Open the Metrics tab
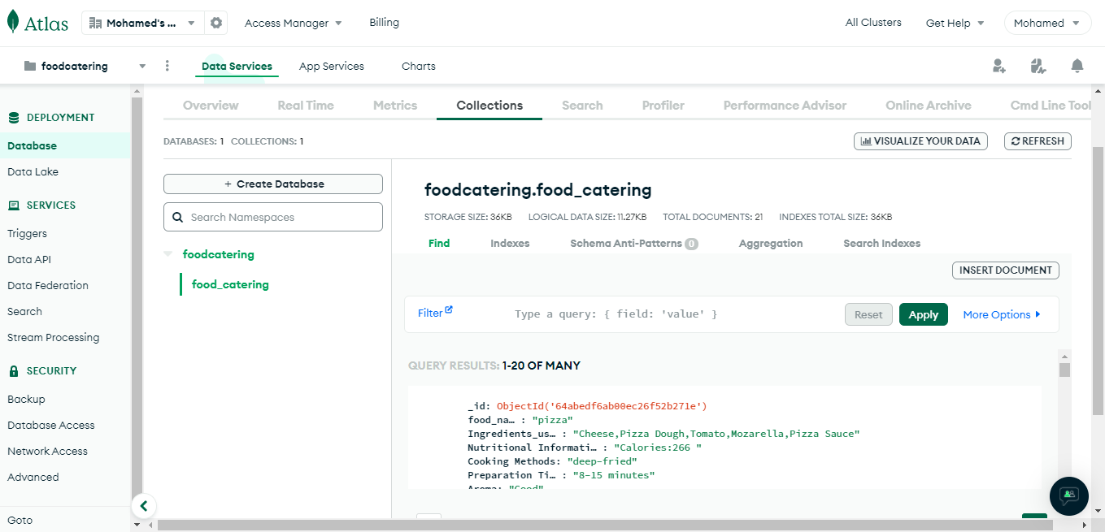 [395, 106]
